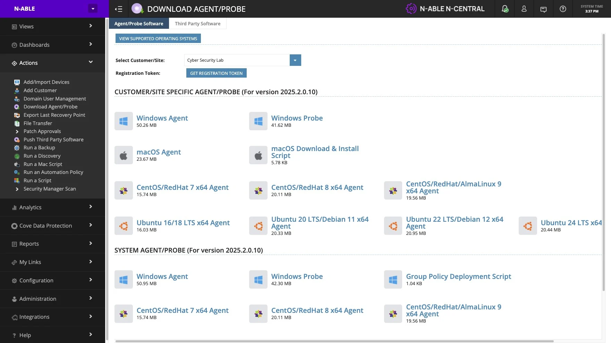Screen dimensions: 611x343
Task: Click the system CentOS/RedHat 8 x64 Agent icon
Action: tap(258, 314)
